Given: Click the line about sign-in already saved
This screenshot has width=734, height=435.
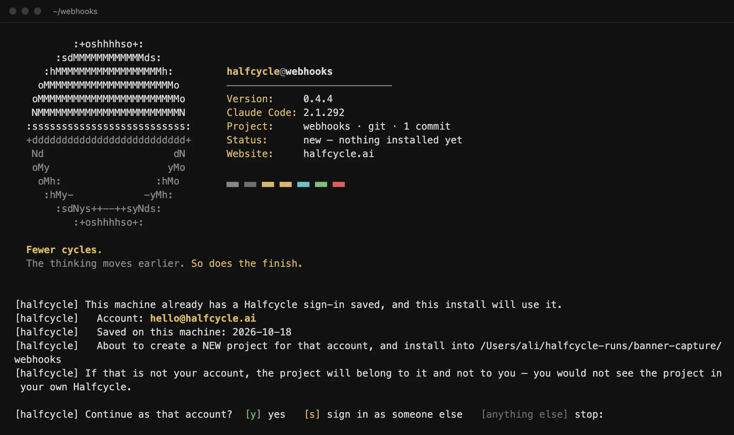Looking at the screenshot, I should [289, 305].
